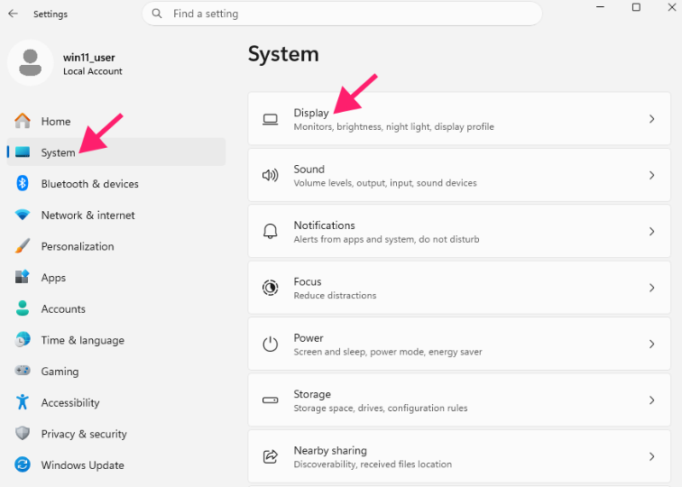
Task: Open the Storage settings title
Action: coord(312,394)
